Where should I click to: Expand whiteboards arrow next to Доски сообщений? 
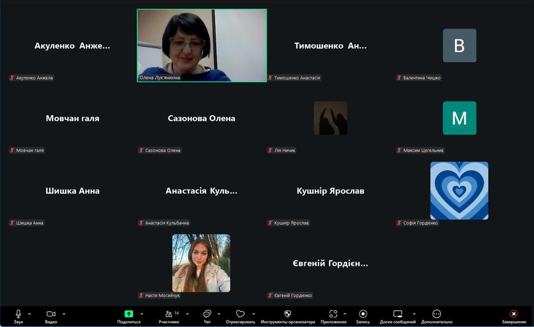[414, 314]
